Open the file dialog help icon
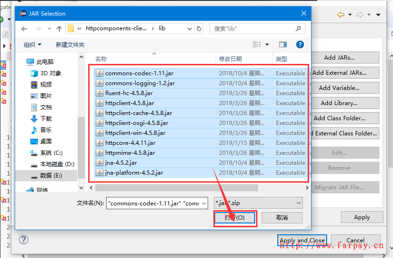This screenshot has width=393, height=258. tap(300, 44)
